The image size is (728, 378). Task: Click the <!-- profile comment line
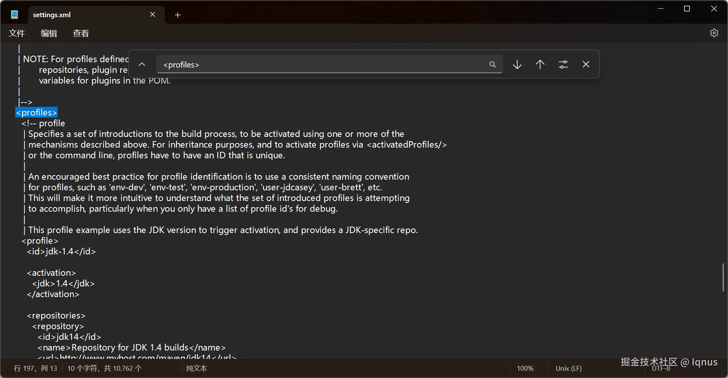(43, 123)
